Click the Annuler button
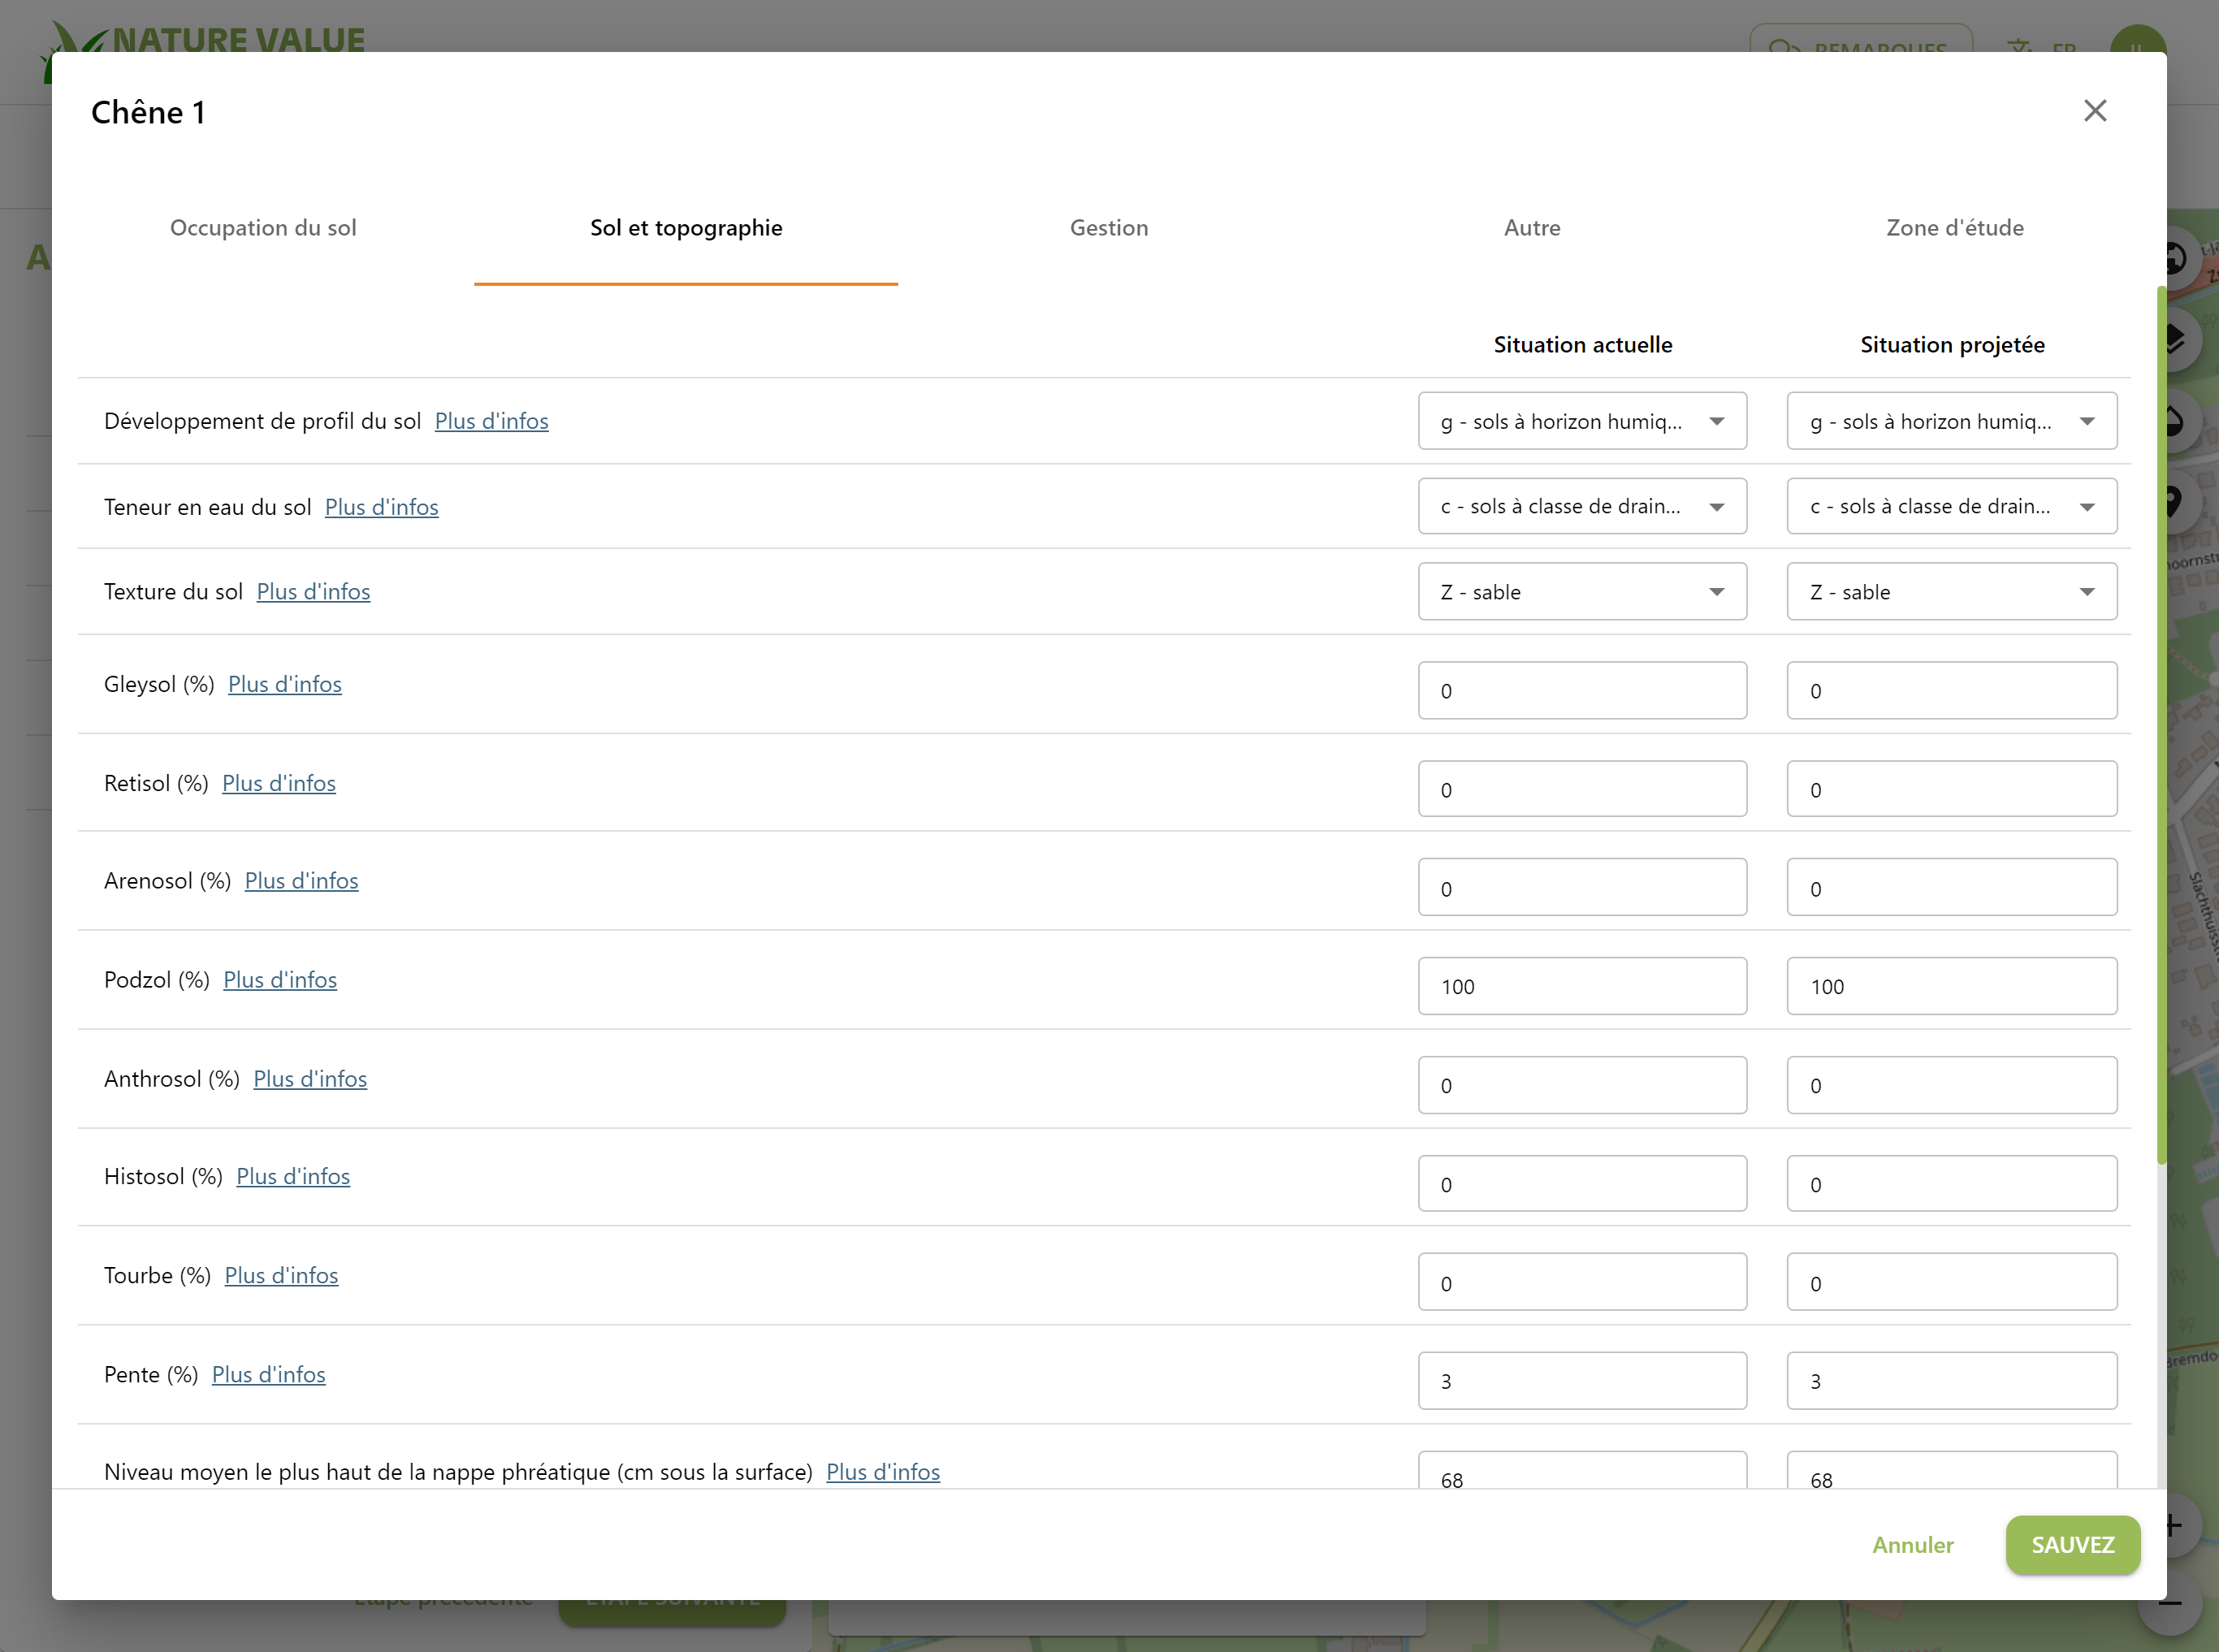This screenshot has width=2219, height=1652. pos(1912,1545)
